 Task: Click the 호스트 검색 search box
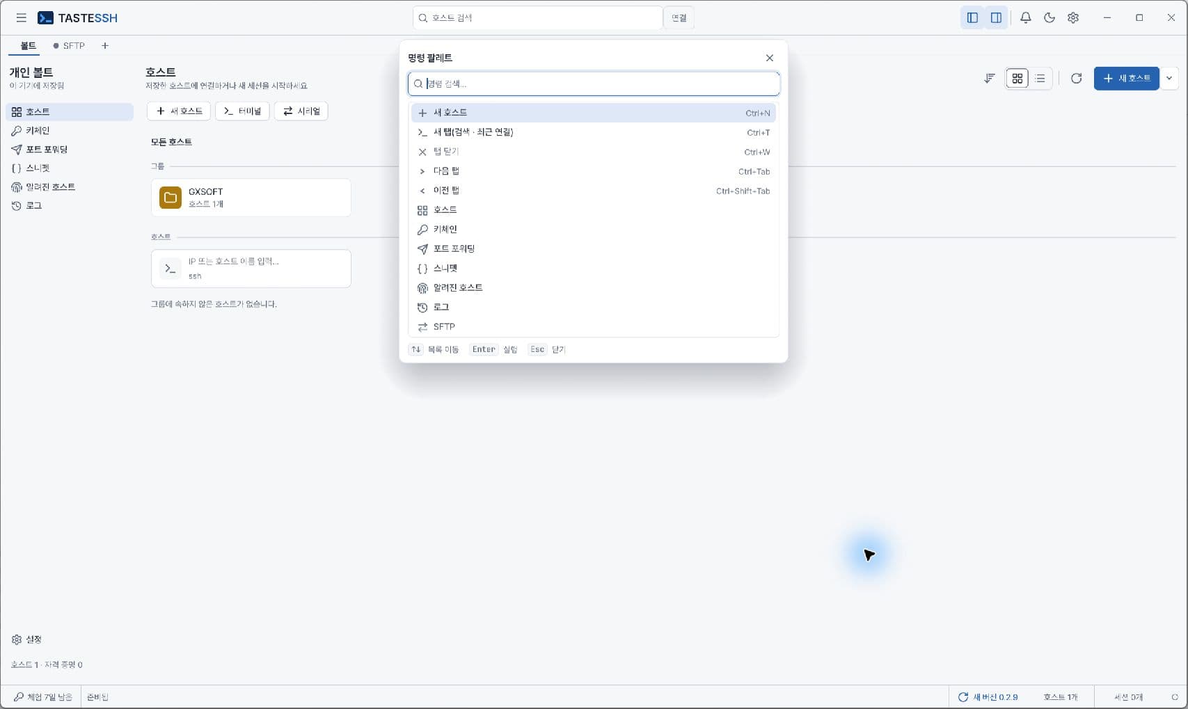tap(537, 18)
